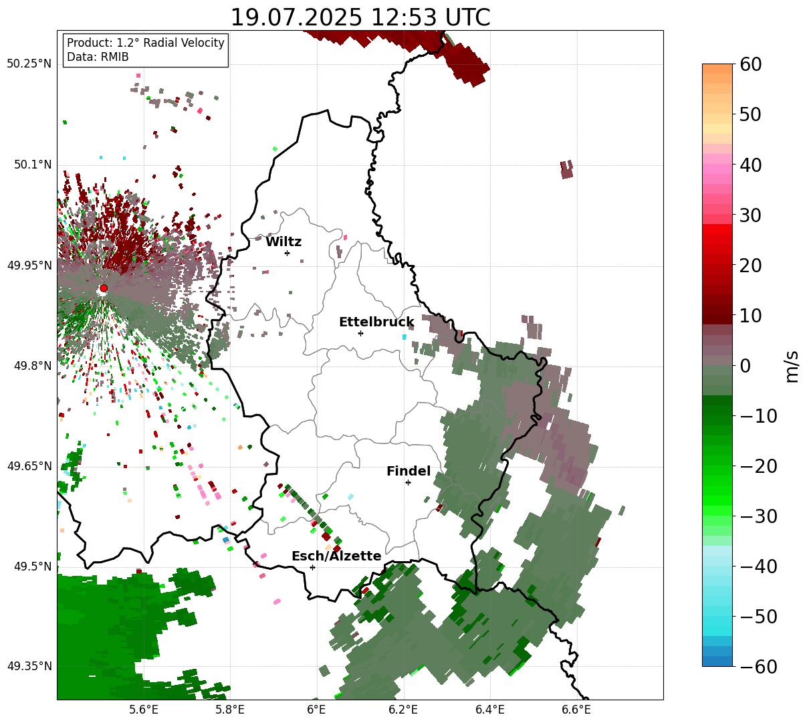The image size is (807, 723).
Task: Click the 6.2°E longitude label
Action: coord(403,710)
